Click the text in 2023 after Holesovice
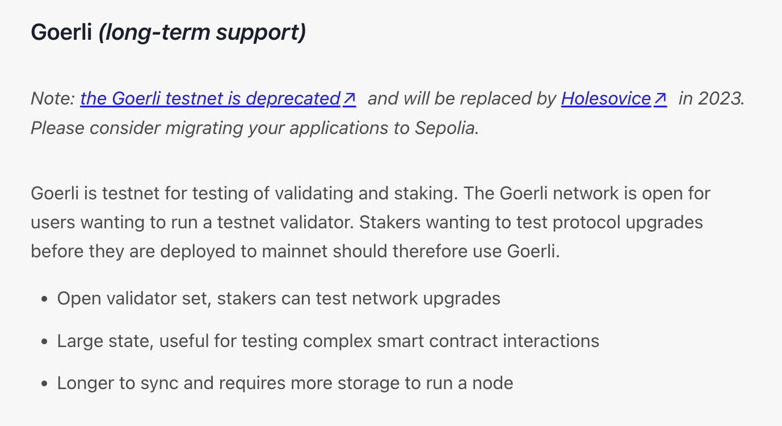The width and height of the screenshot is (782, 426). [712, 99]
